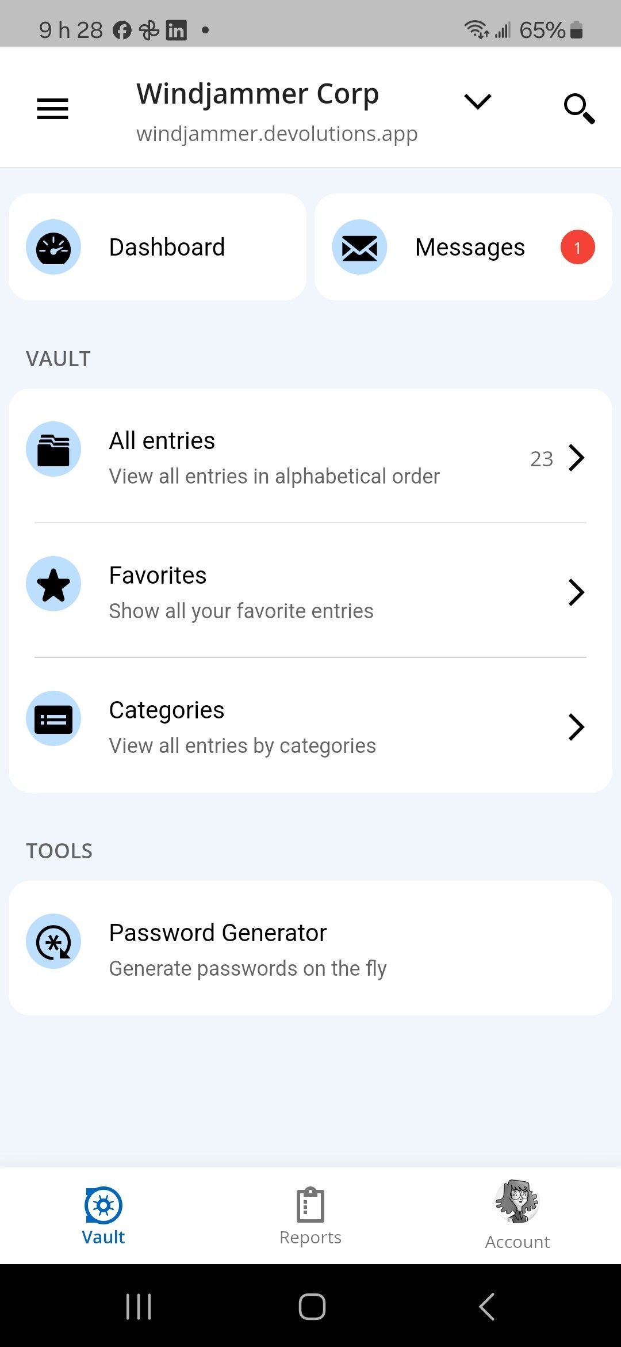
Task: Tap the Android back navigation button
Action: pyautogui.click(x=486, y=1306)
